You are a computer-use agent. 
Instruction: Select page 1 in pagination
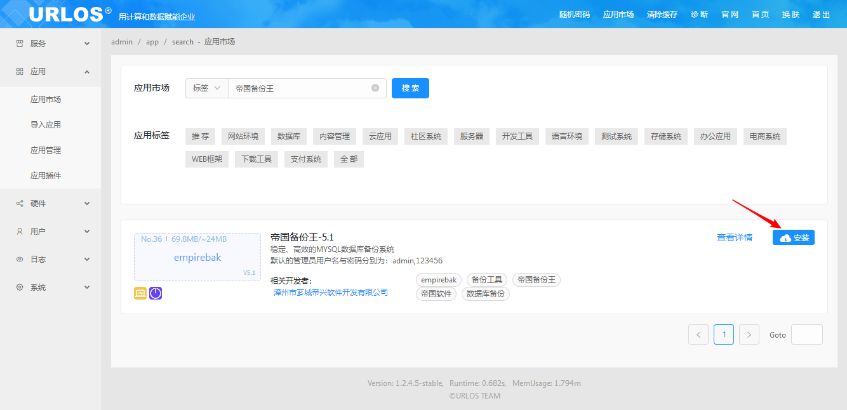724,334
